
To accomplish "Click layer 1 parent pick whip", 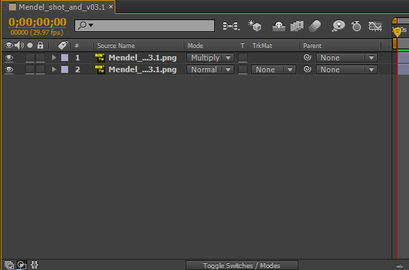I will (307, 58).
